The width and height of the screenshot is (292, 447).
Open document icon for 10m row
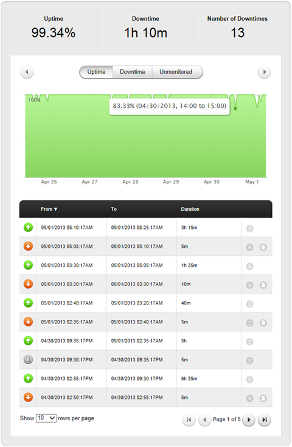click(263, 285)
